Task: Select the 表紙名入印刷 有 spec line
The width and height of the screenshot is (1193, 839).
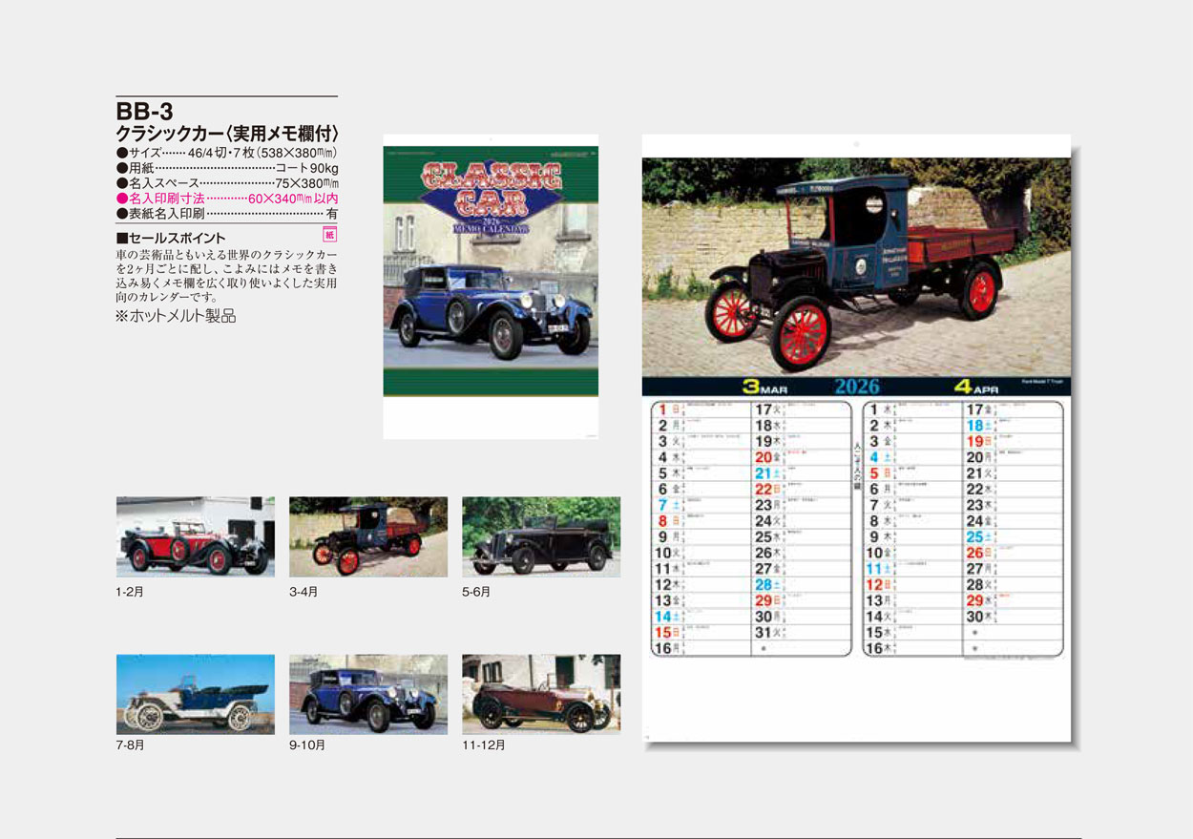Action: pyautogui.click(x=227, y=214)
